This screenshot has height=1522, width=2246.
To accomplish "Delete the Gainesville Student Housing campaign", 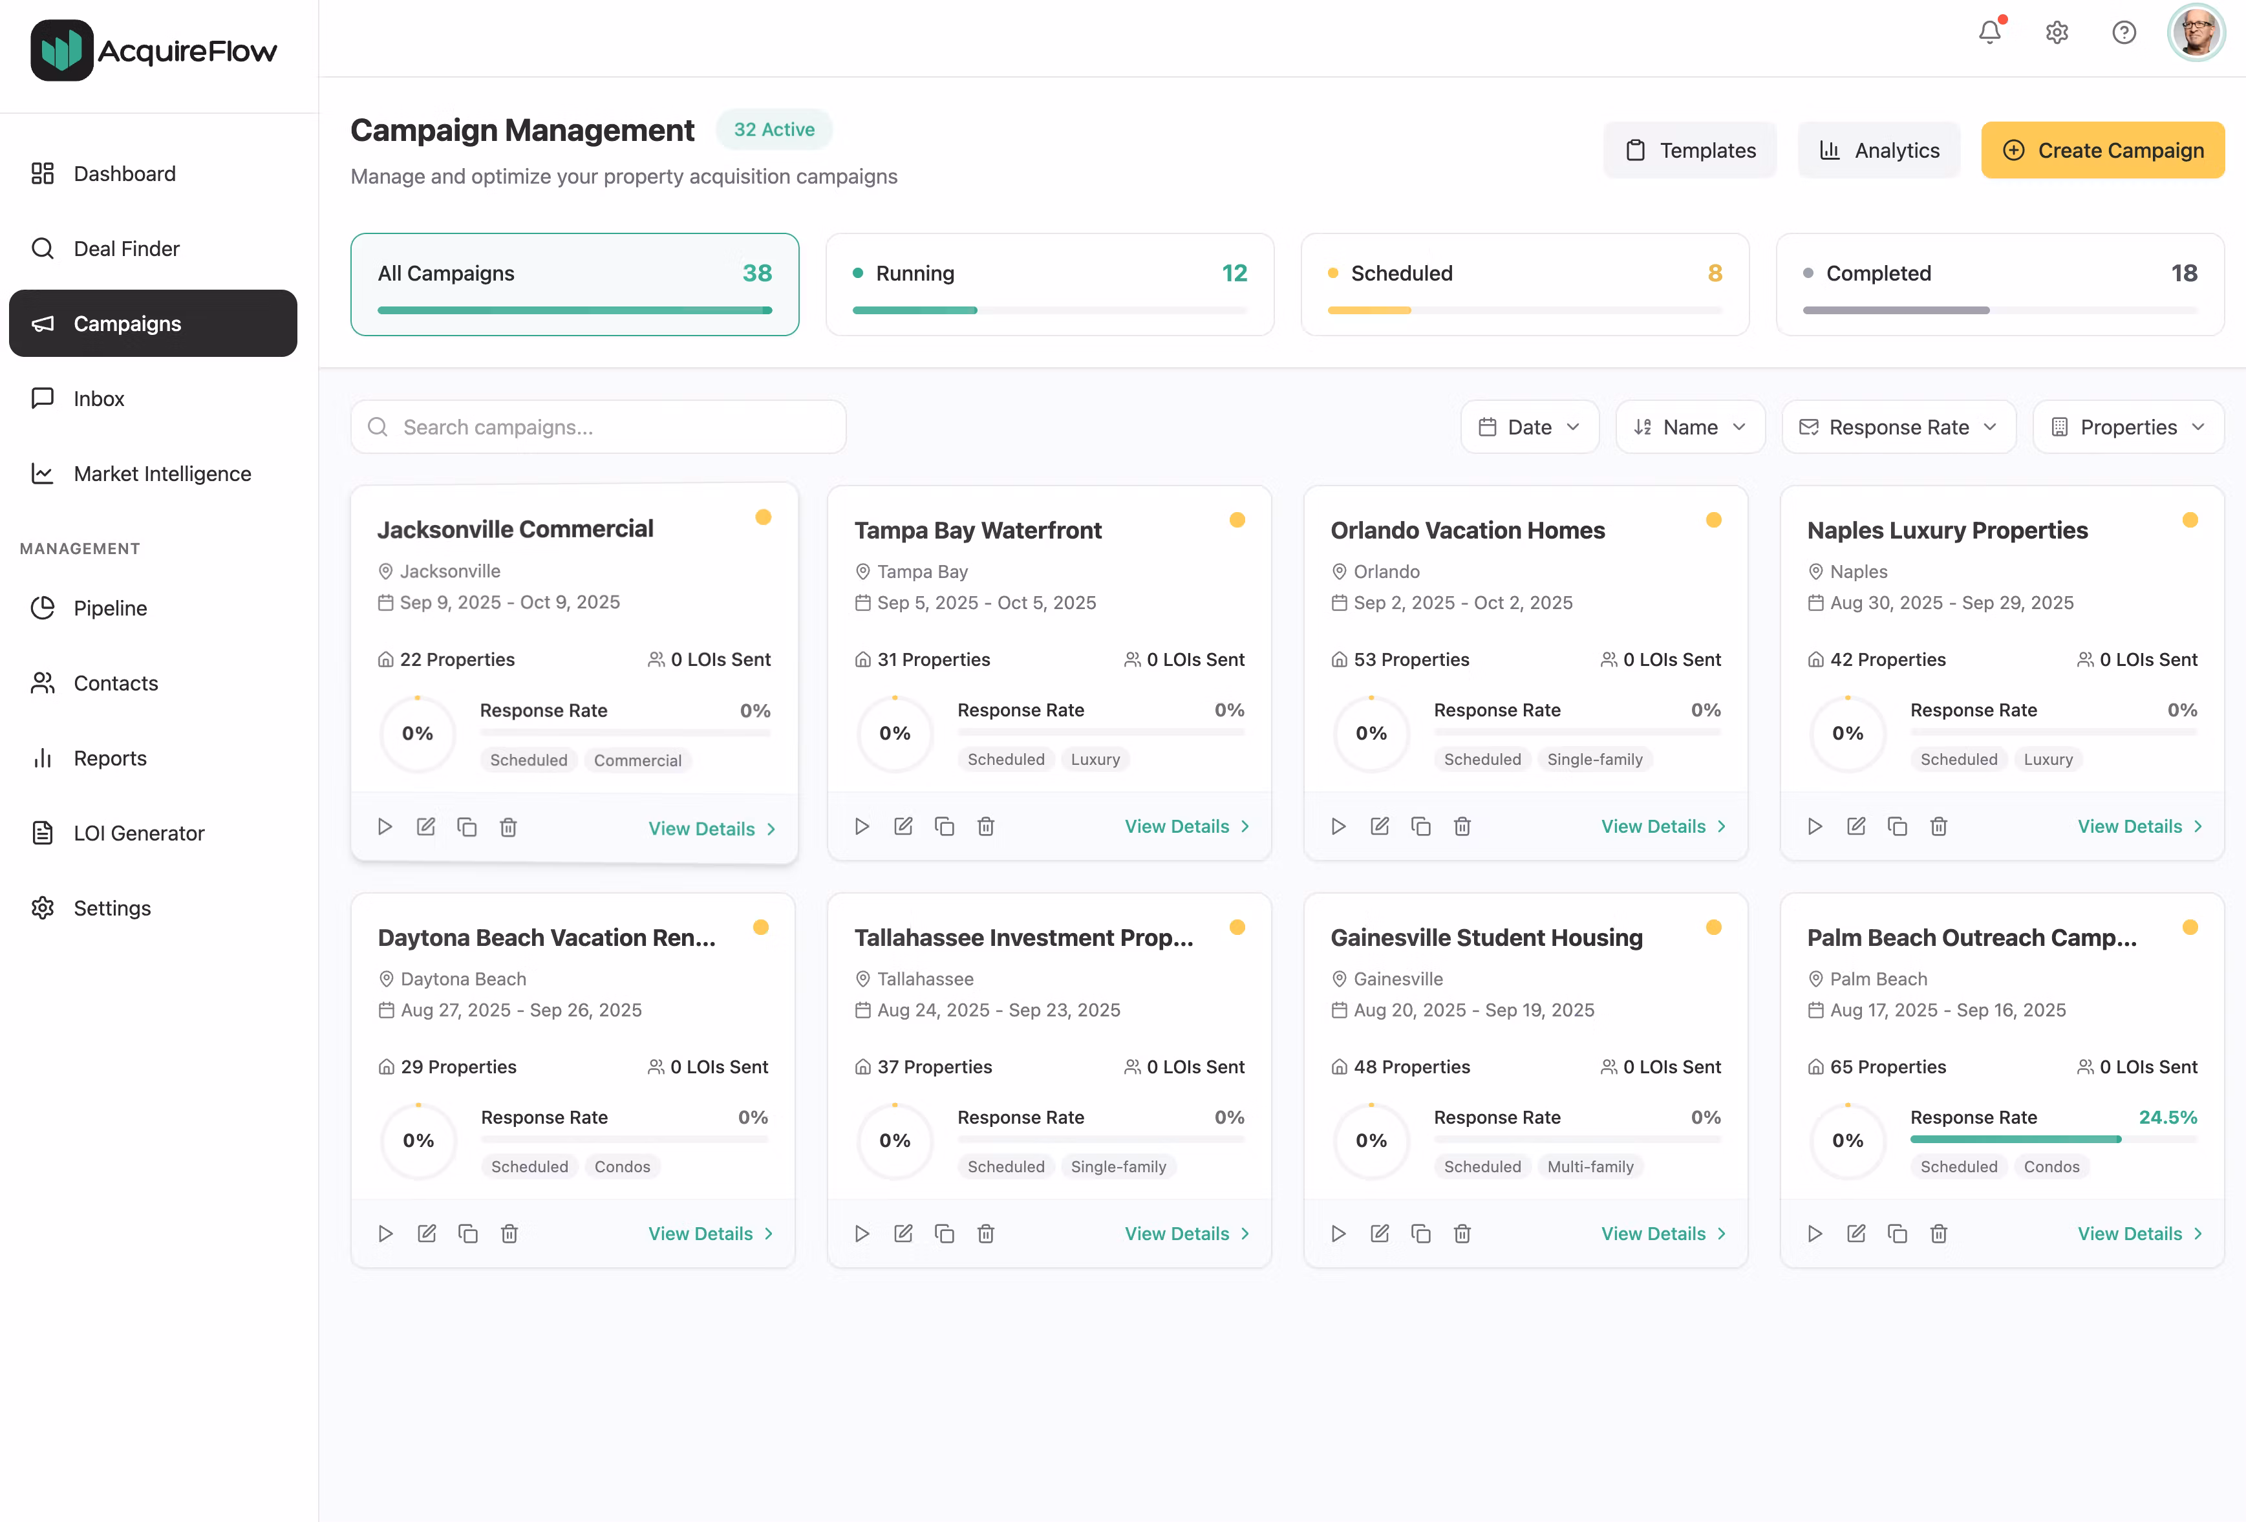I will tap(1462, 1233).
